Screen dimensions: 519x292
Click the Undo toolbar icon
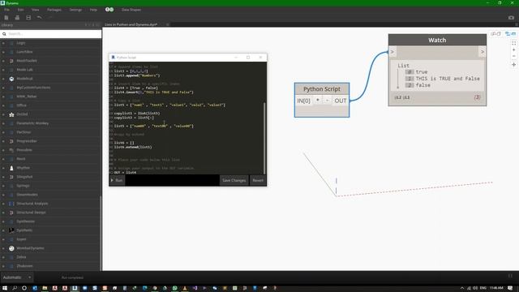pyautogui.click(x=40, y=18)
